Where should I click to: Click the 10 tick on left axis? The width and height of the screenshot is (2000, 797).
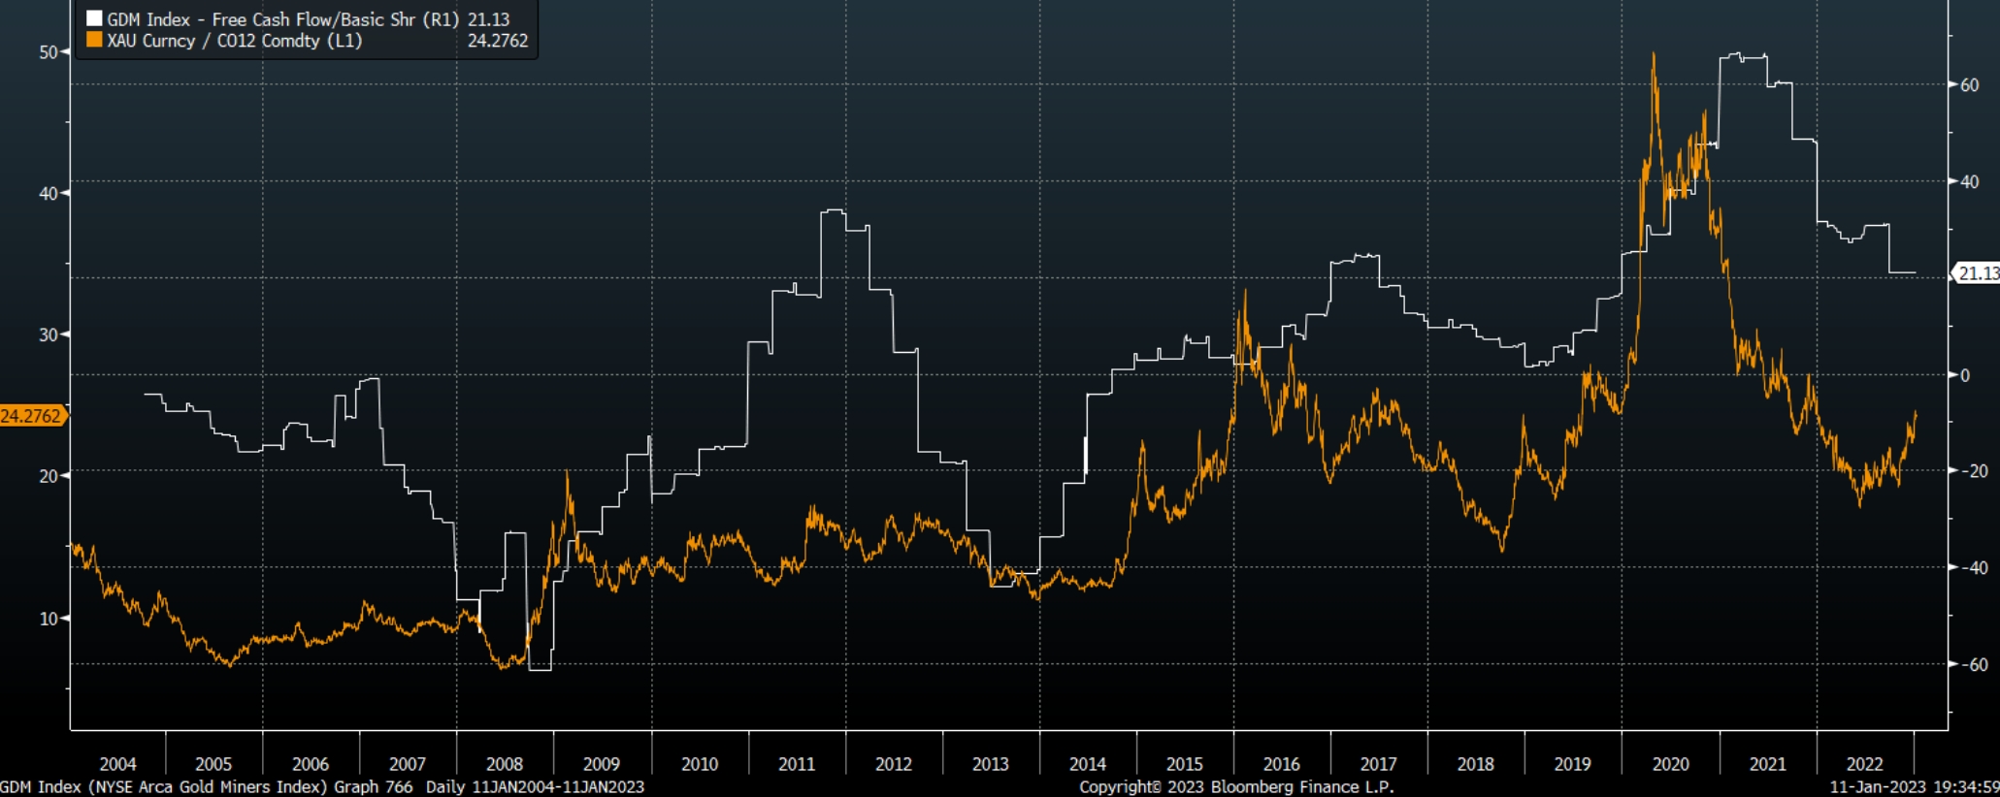49,619
